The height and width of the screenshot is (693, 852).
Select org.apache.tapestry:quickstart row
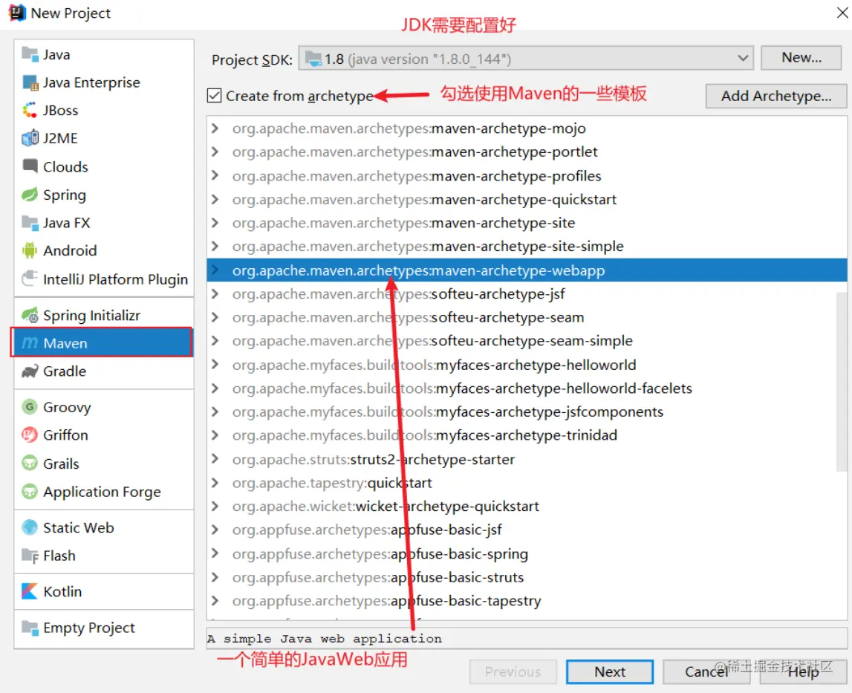(x=527, y=483)
